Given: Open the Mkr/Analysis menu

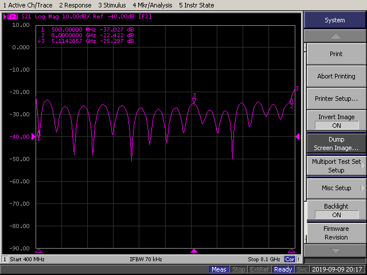Looking at the screenshot, I should tap(153, 5).
